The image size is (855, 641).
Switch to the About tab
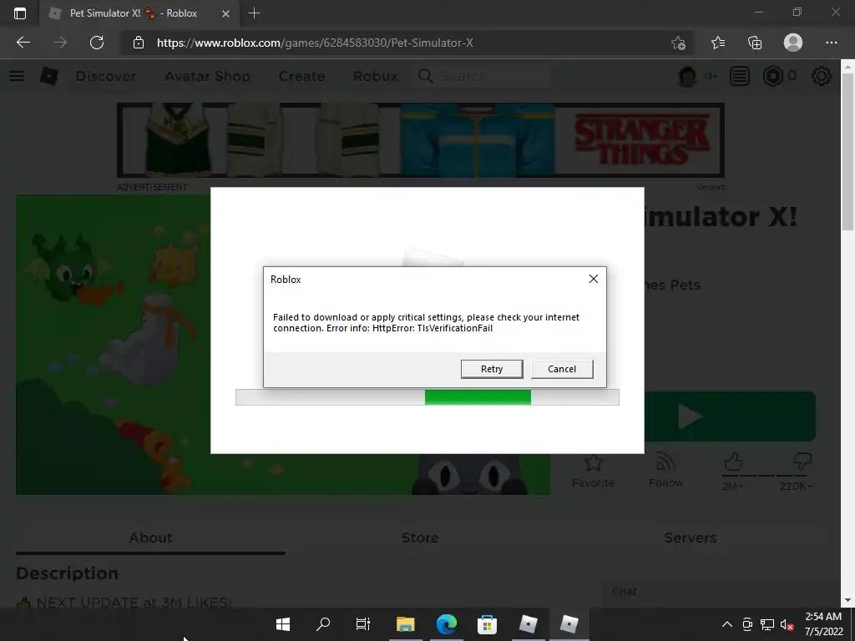click(x=150, y=538)
